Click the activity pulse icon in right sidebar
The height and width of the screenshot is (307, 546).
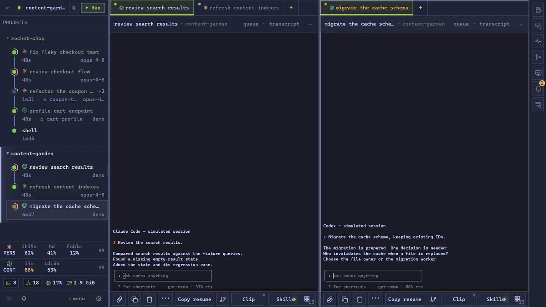click(x=538, y=42)
